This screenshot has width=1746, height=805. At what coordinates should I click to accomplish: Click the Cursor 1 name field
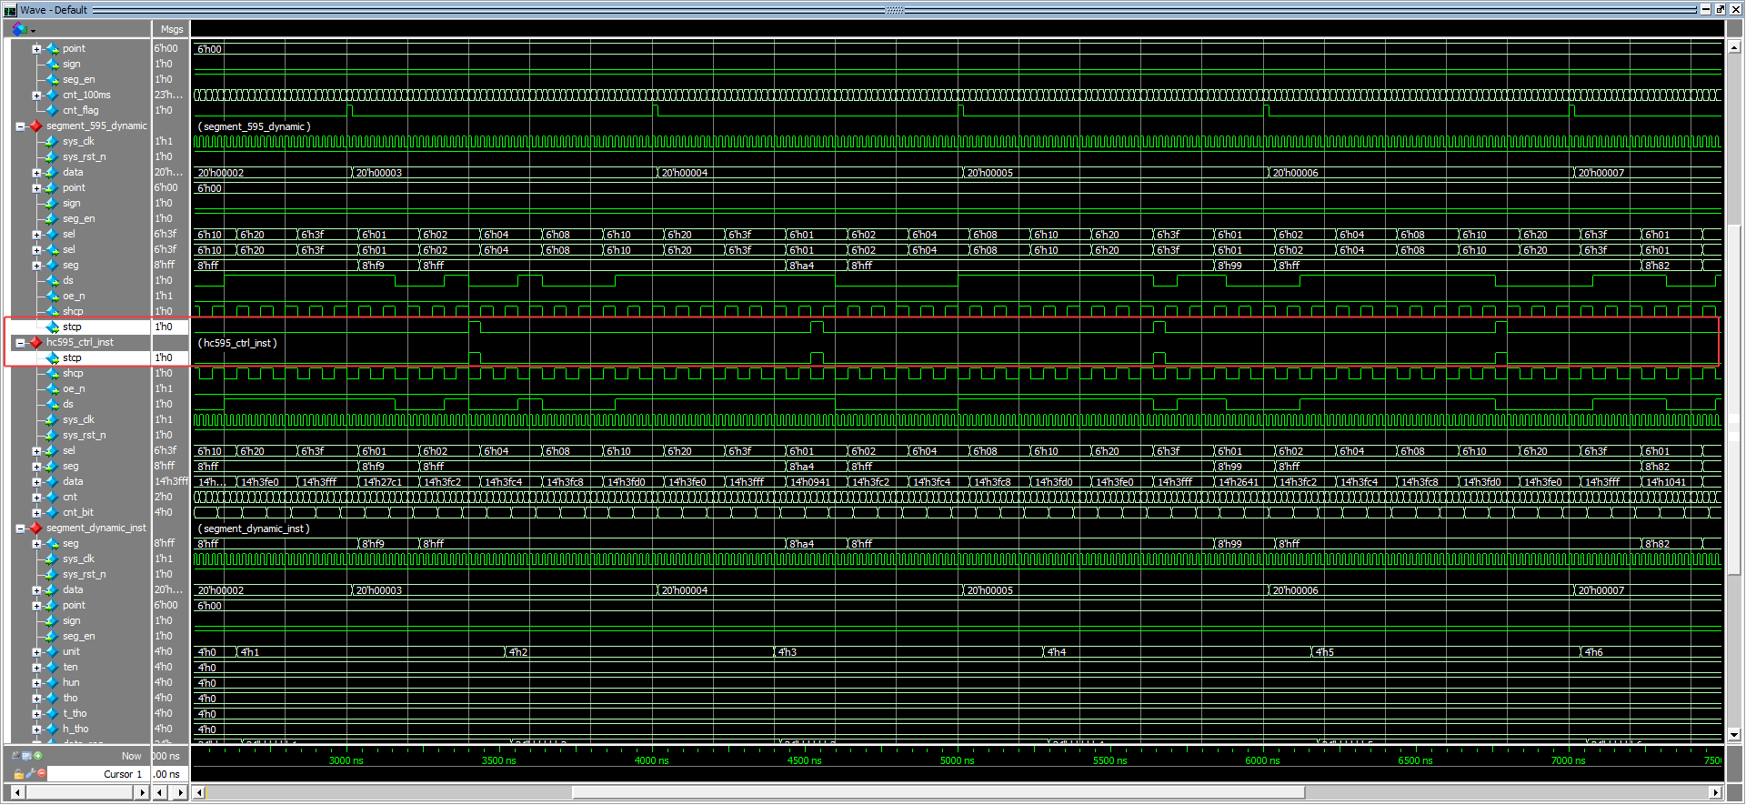click(98, 774)
